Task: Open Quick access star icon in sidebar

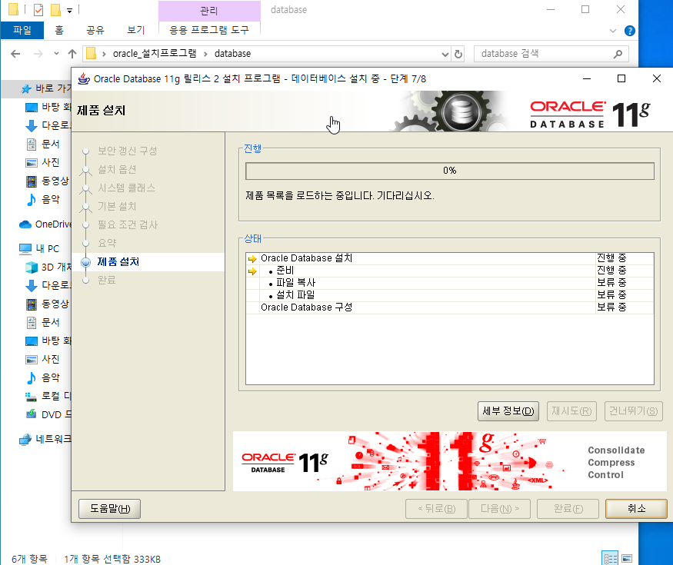Action: (x=26, y=88)
